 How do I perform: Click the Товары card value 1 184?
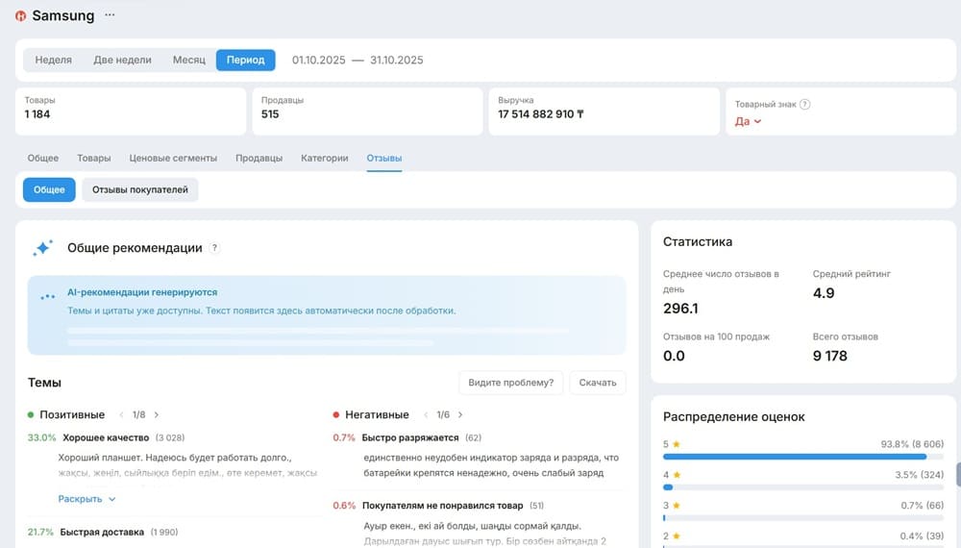[x=37, y=114]
